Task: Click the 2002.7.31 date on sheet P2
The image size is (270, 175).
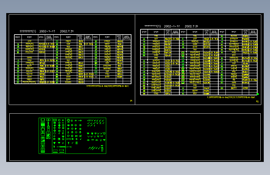Action: click(x=191, y=26)
